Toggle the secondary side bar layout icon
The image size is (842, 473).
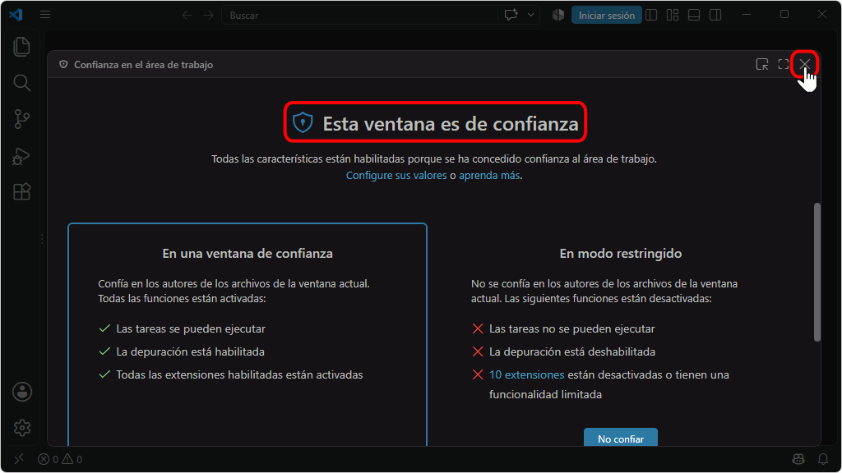pyautogui.click(x=715, y=15)
